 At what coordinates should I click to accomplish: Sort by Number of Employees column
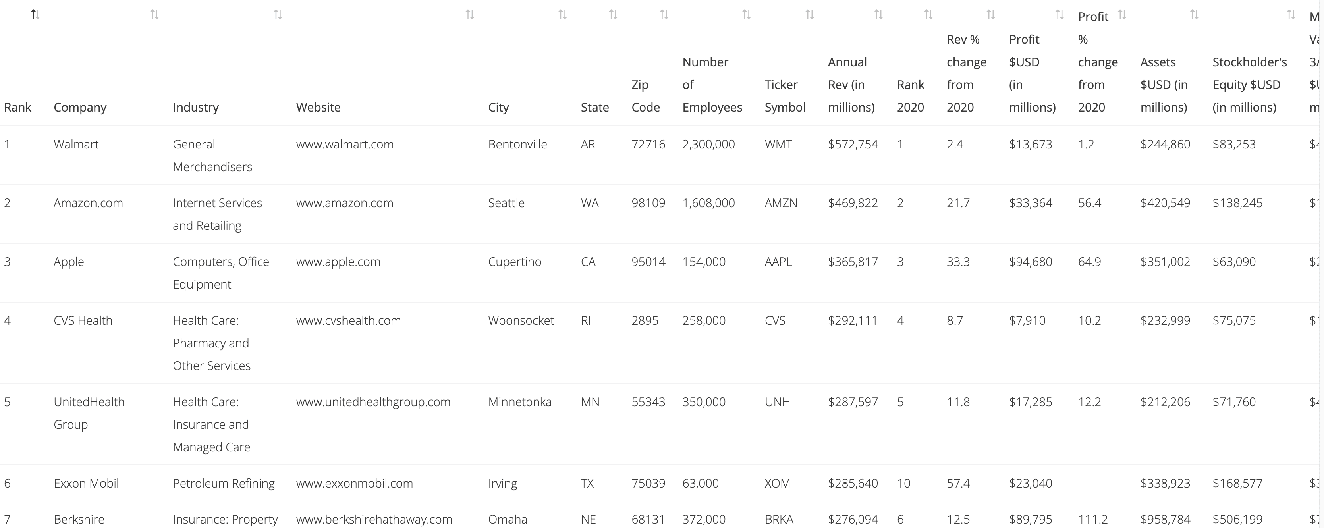tap(747, 14)
